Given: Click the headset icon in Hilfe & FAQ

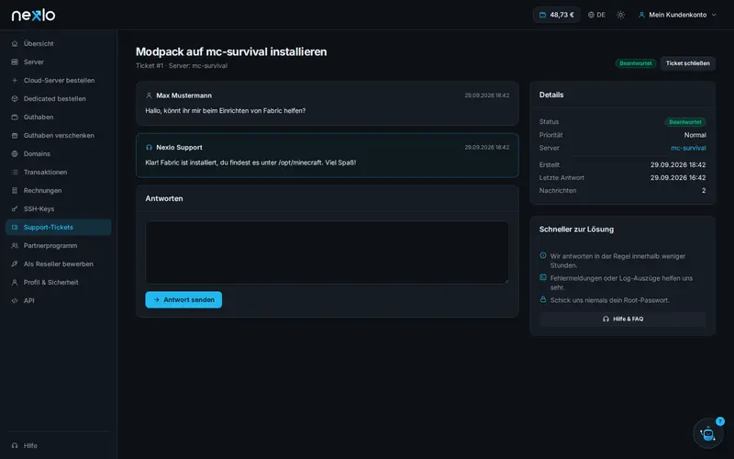Looking at the screenshot, I should point(606,319).
